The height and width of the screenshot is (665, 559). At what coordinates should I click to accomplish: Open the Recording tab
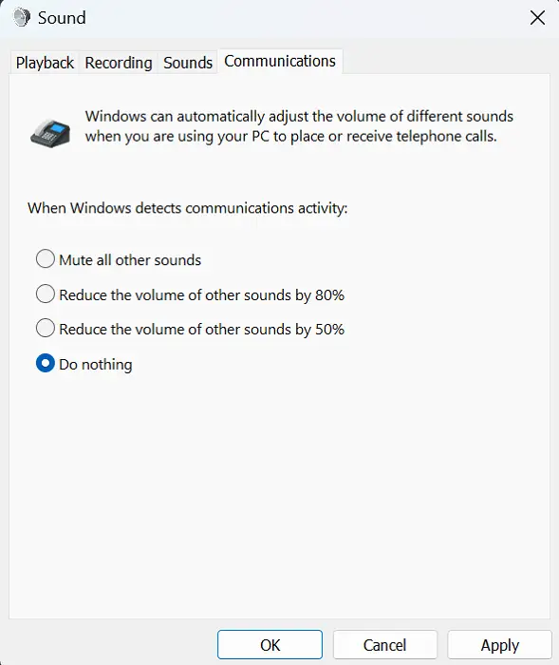tap(119, 63)
